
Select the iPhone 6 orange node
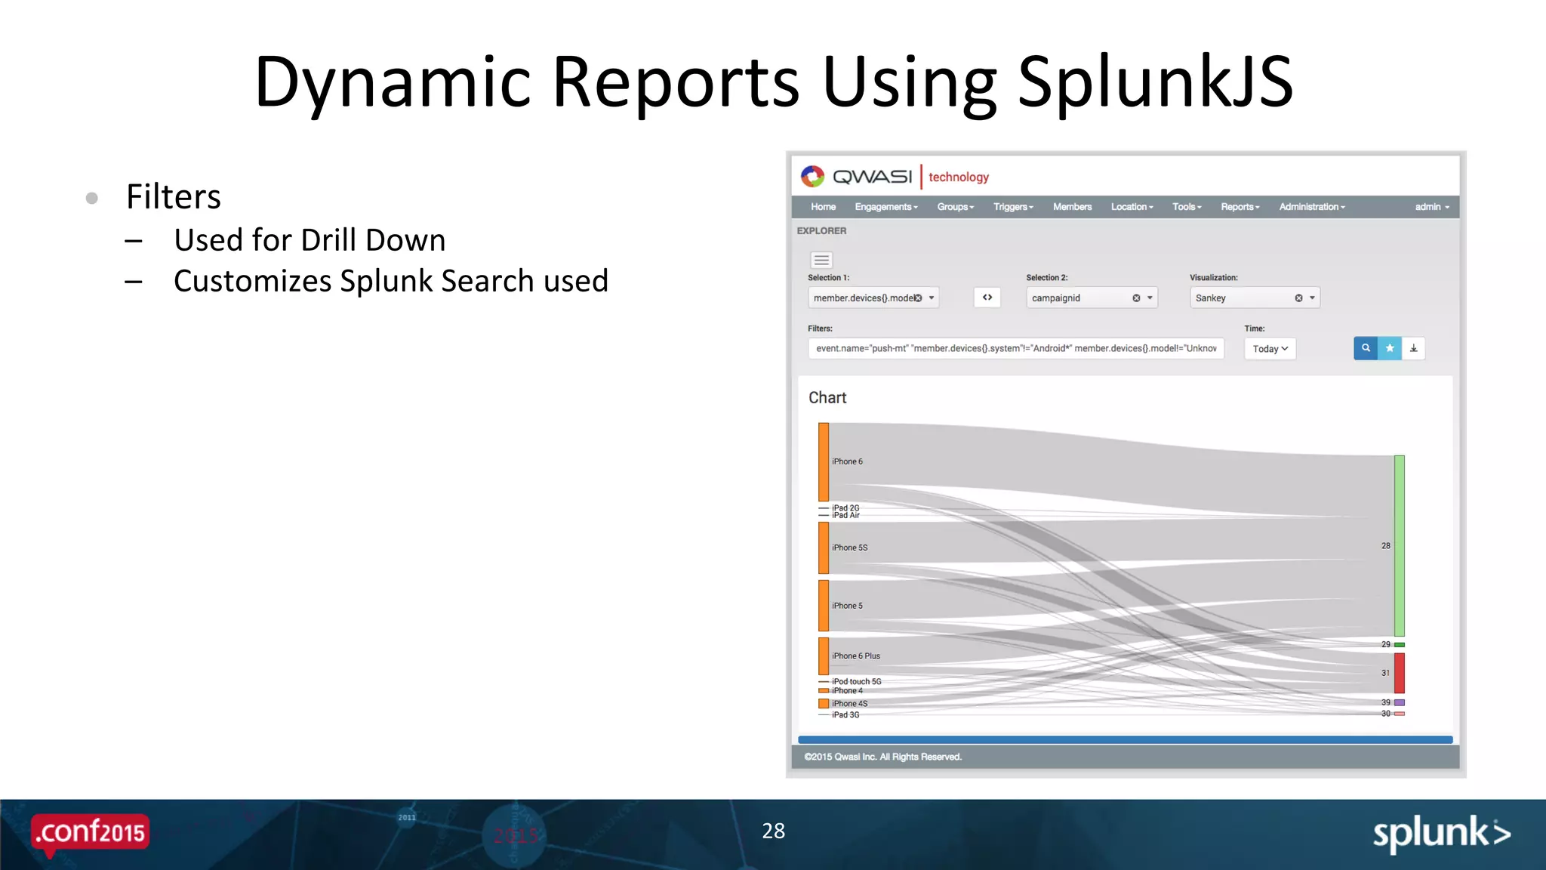pos(824,462)
